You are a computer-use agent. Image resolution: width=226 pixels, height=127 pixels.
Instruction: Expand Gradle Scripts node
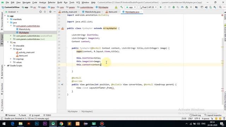(5, 66)
